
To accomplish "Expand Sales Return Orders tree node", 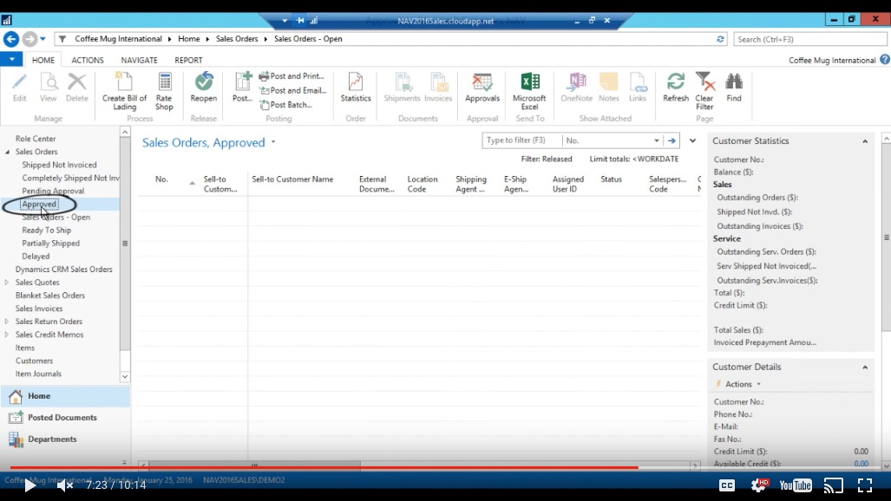I will (x=7, y=322).
